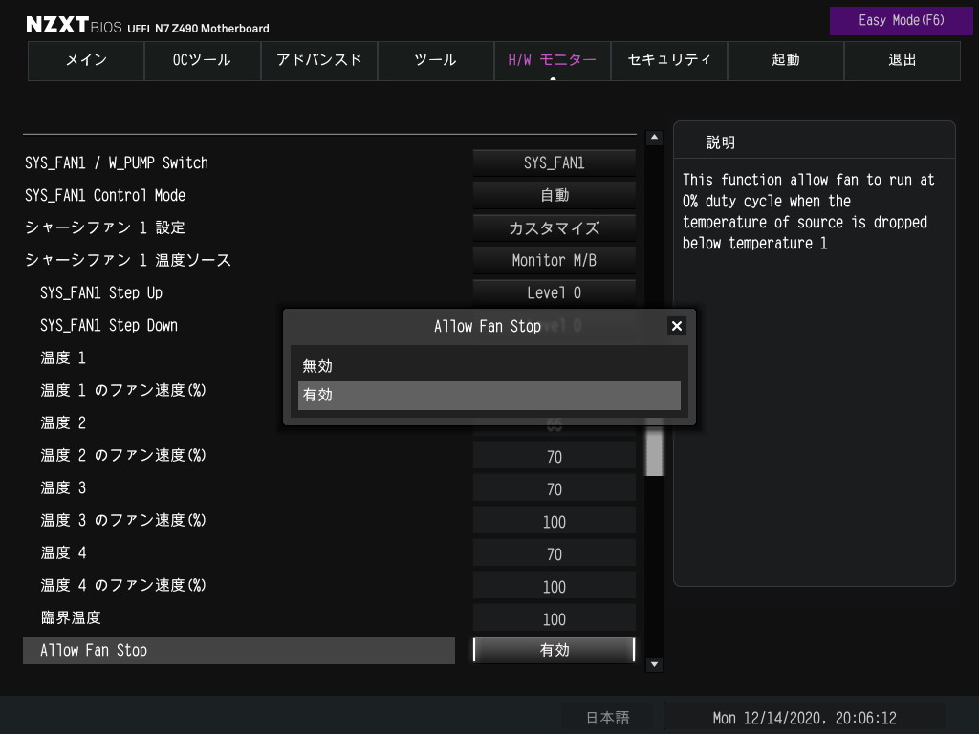Open SYS_FAN1 Step Up Level 0 dropdown
Image resolution: width=979 pixels, height=734 pixels.
pos(555,292)
